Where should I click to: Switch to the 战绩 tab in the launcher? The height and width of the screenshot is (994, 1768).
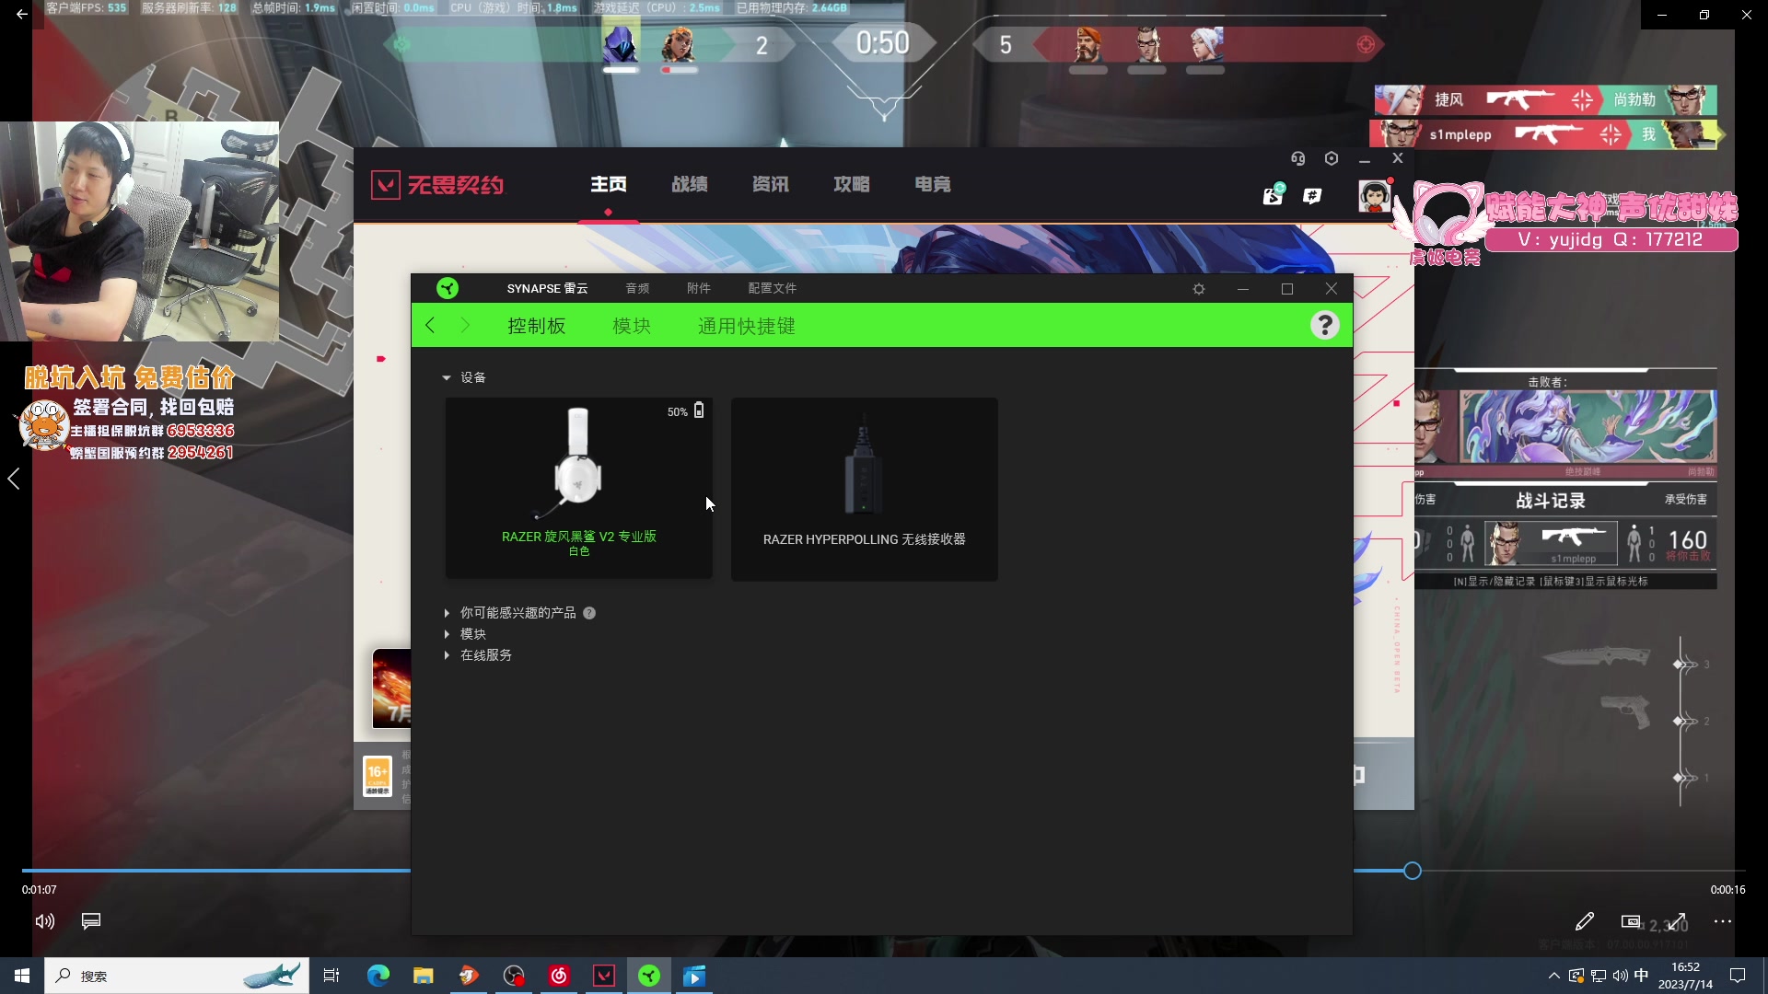tap(690, 184)
